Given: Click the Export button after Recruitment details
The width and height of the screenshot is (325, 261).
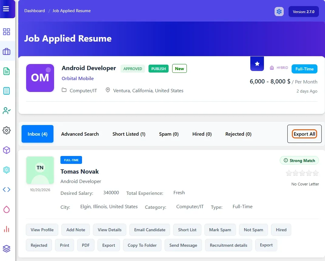Looking at the screenshot, I should (266, 245).
